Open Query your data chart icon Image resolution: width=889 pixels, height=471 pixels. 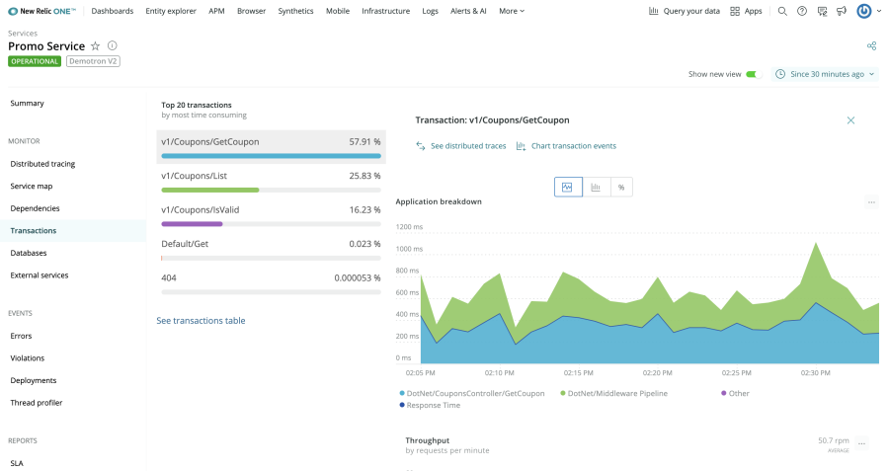click(653, 11)
